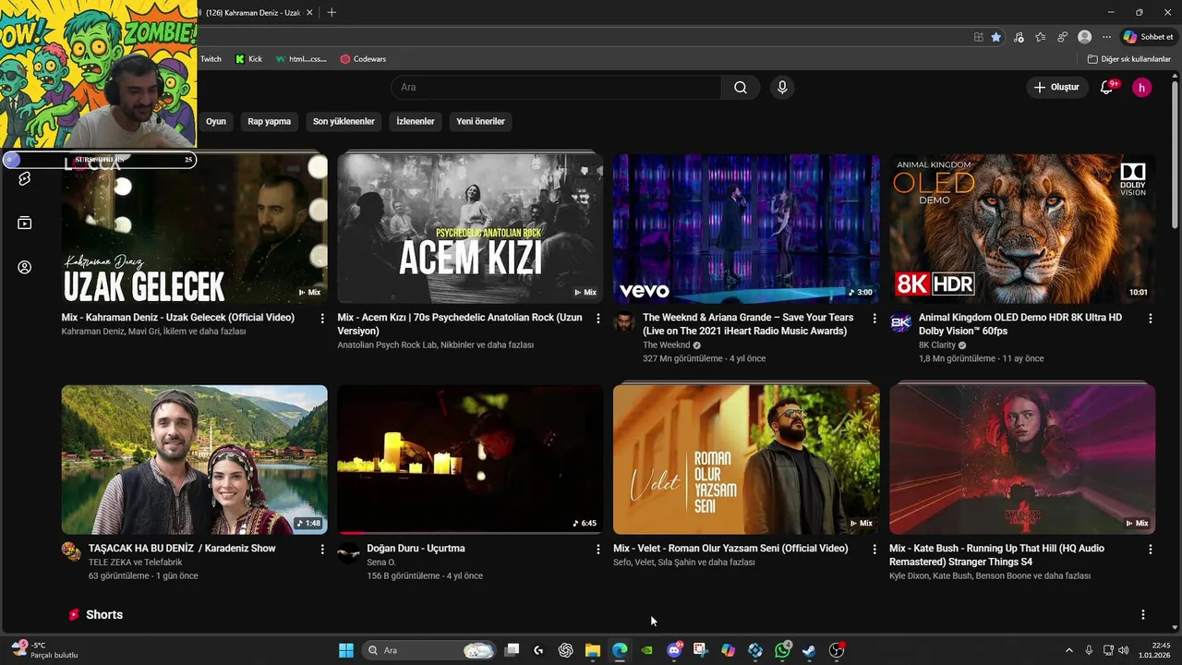Click inside the YouTube 'Ara' search field

click(556, 88)
